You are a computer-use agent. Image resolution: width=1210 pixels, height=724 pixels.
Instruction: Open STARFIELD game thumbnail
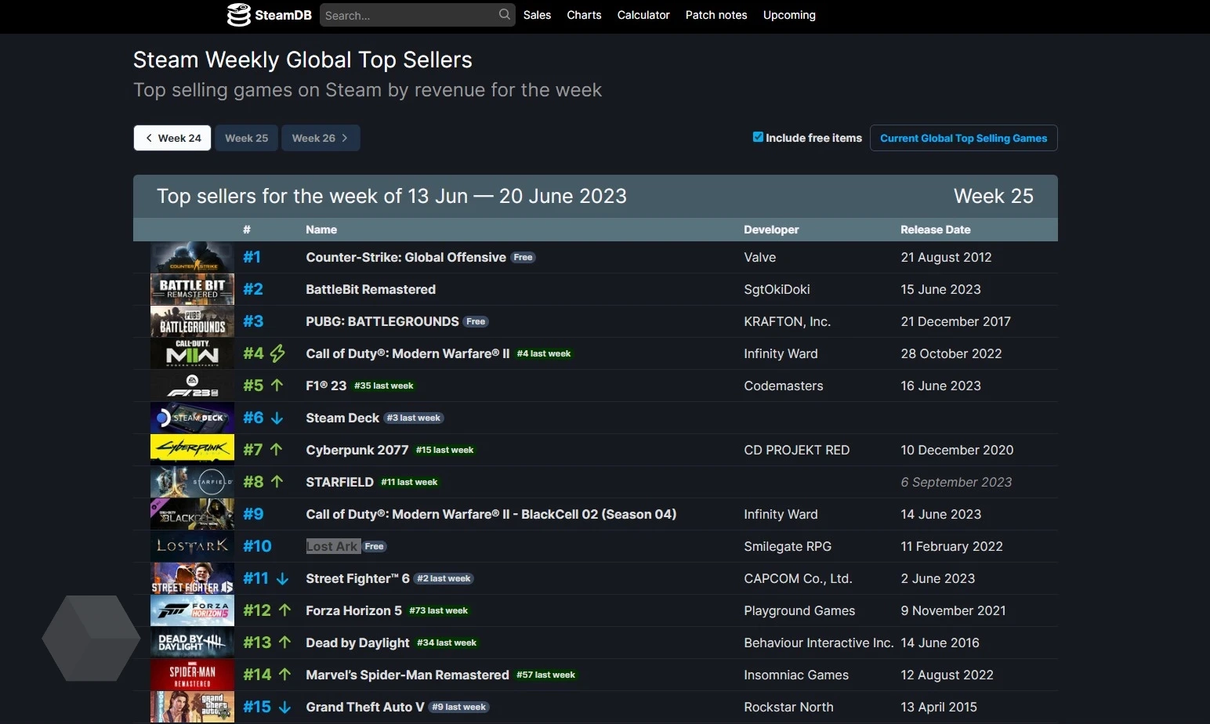(x=192, y=482)
